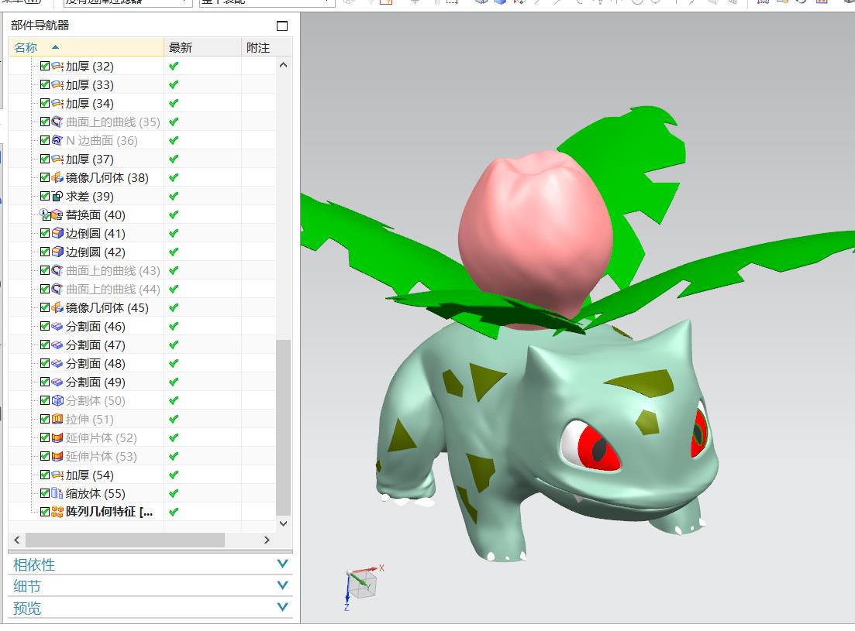Uncheck the 加厚 (32) feature checkbox
The image size is (855, 631).
pyautogui.click(x=45, y=67)
